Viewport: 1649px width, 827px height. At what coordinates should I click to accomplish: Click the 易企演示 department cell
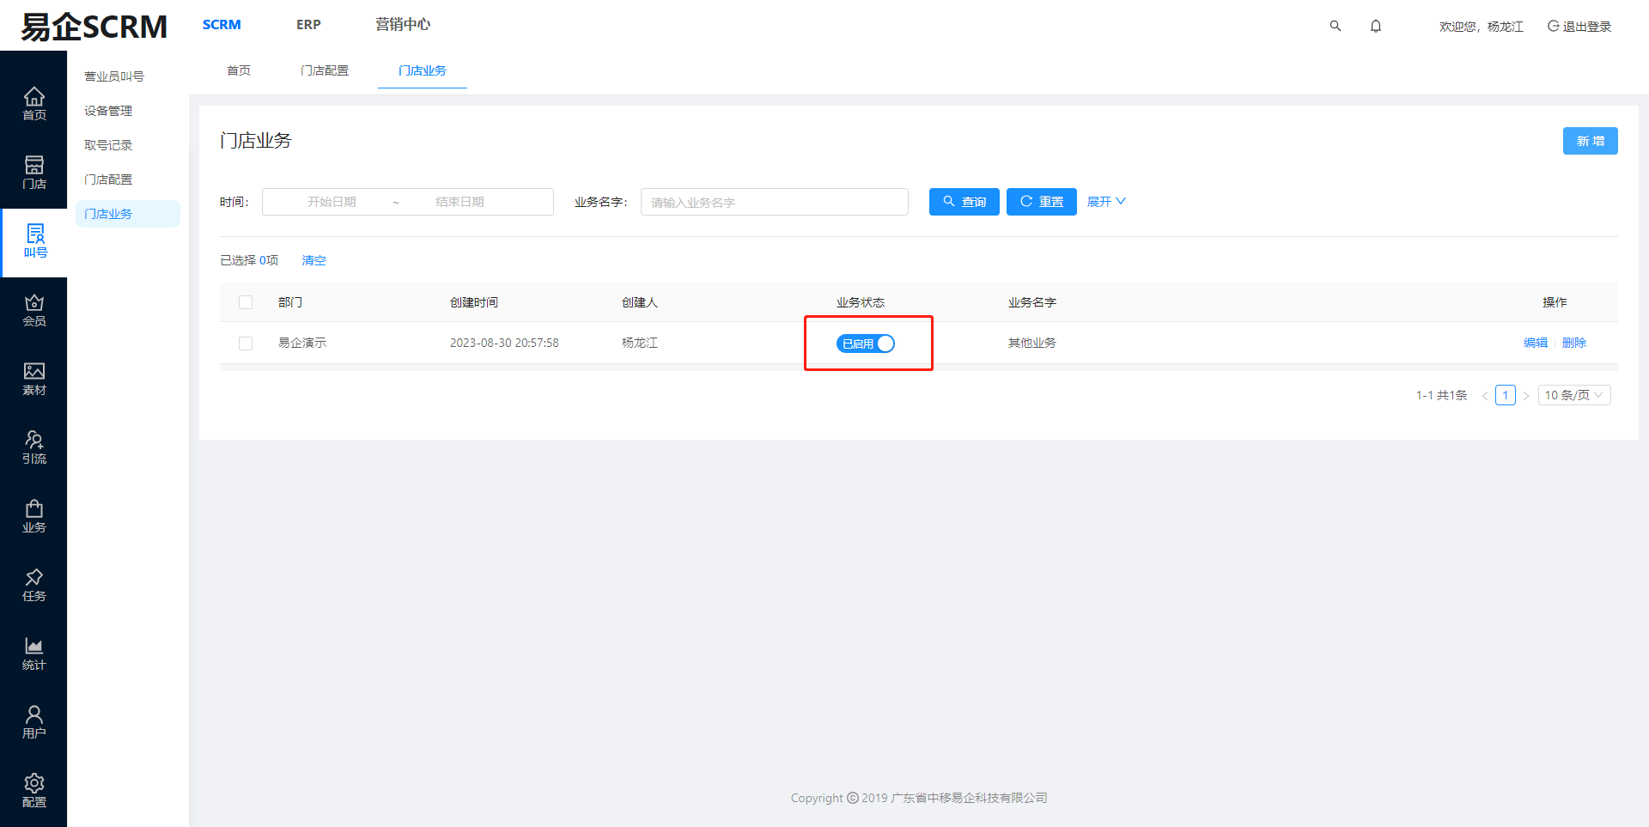(x=302, y=343)
